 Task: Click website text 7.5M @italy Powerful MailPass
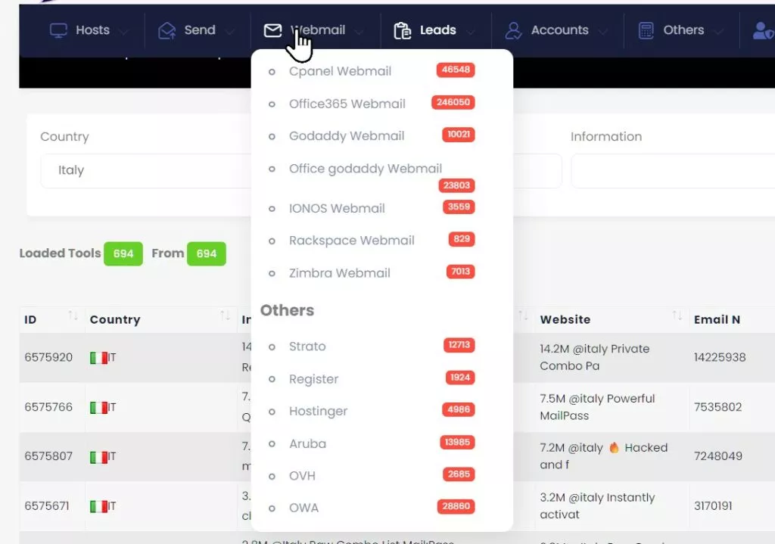click(x=597, y=407)
